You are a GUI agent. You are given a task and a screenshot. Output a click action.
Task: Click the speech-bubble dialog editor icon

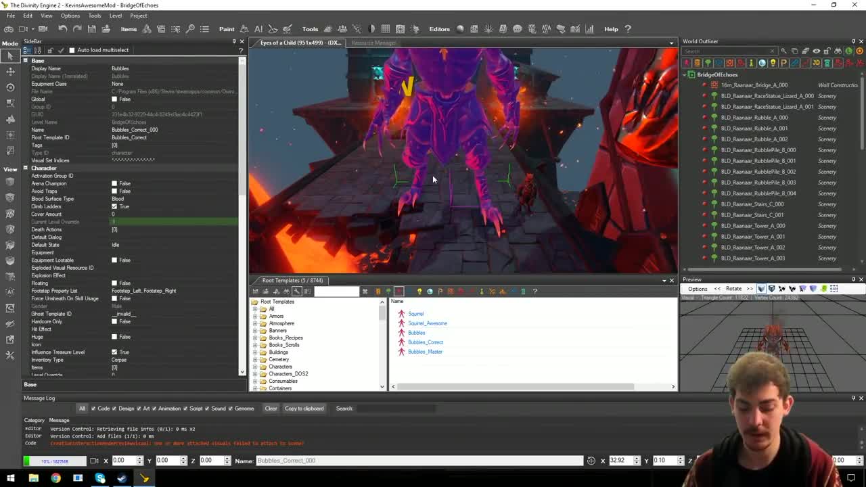point(518,28)
